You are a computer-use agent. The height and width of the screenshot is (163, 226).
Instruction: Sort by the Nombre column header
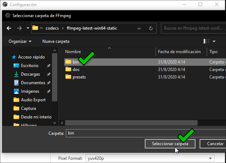point(73,52)
